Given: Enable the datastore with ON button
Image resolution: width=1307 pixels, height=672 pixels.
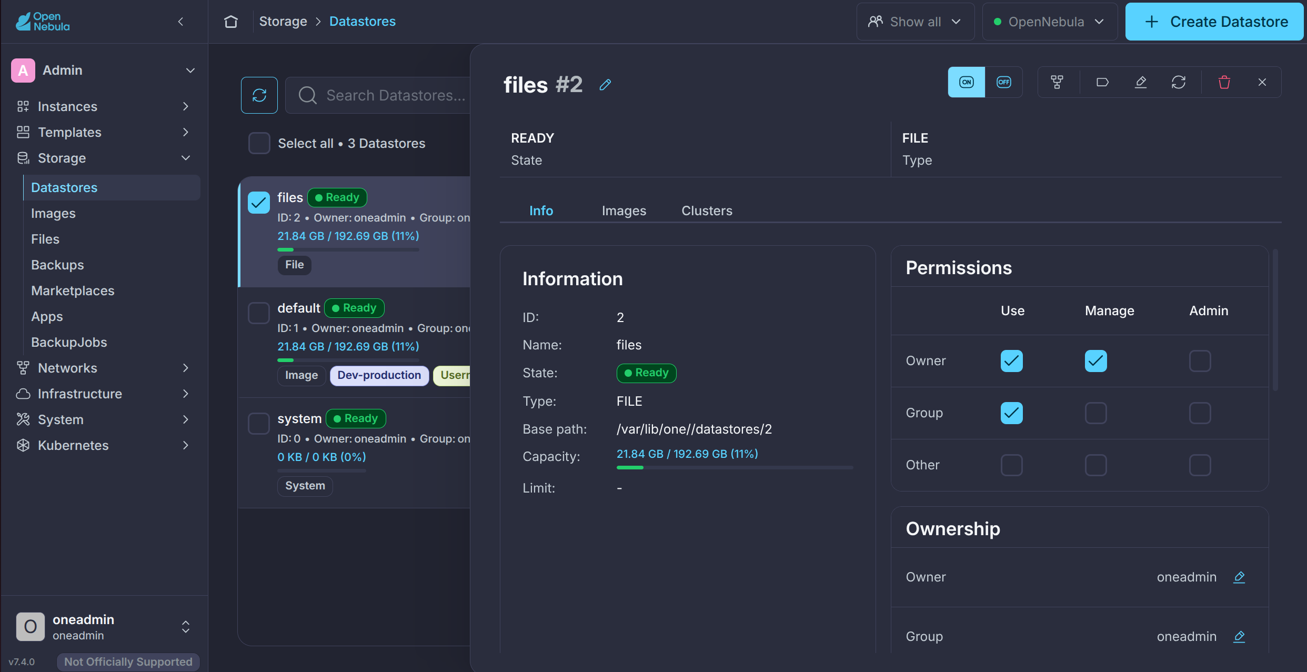Looking at the screenshot, I should click(x=967, y=82).
